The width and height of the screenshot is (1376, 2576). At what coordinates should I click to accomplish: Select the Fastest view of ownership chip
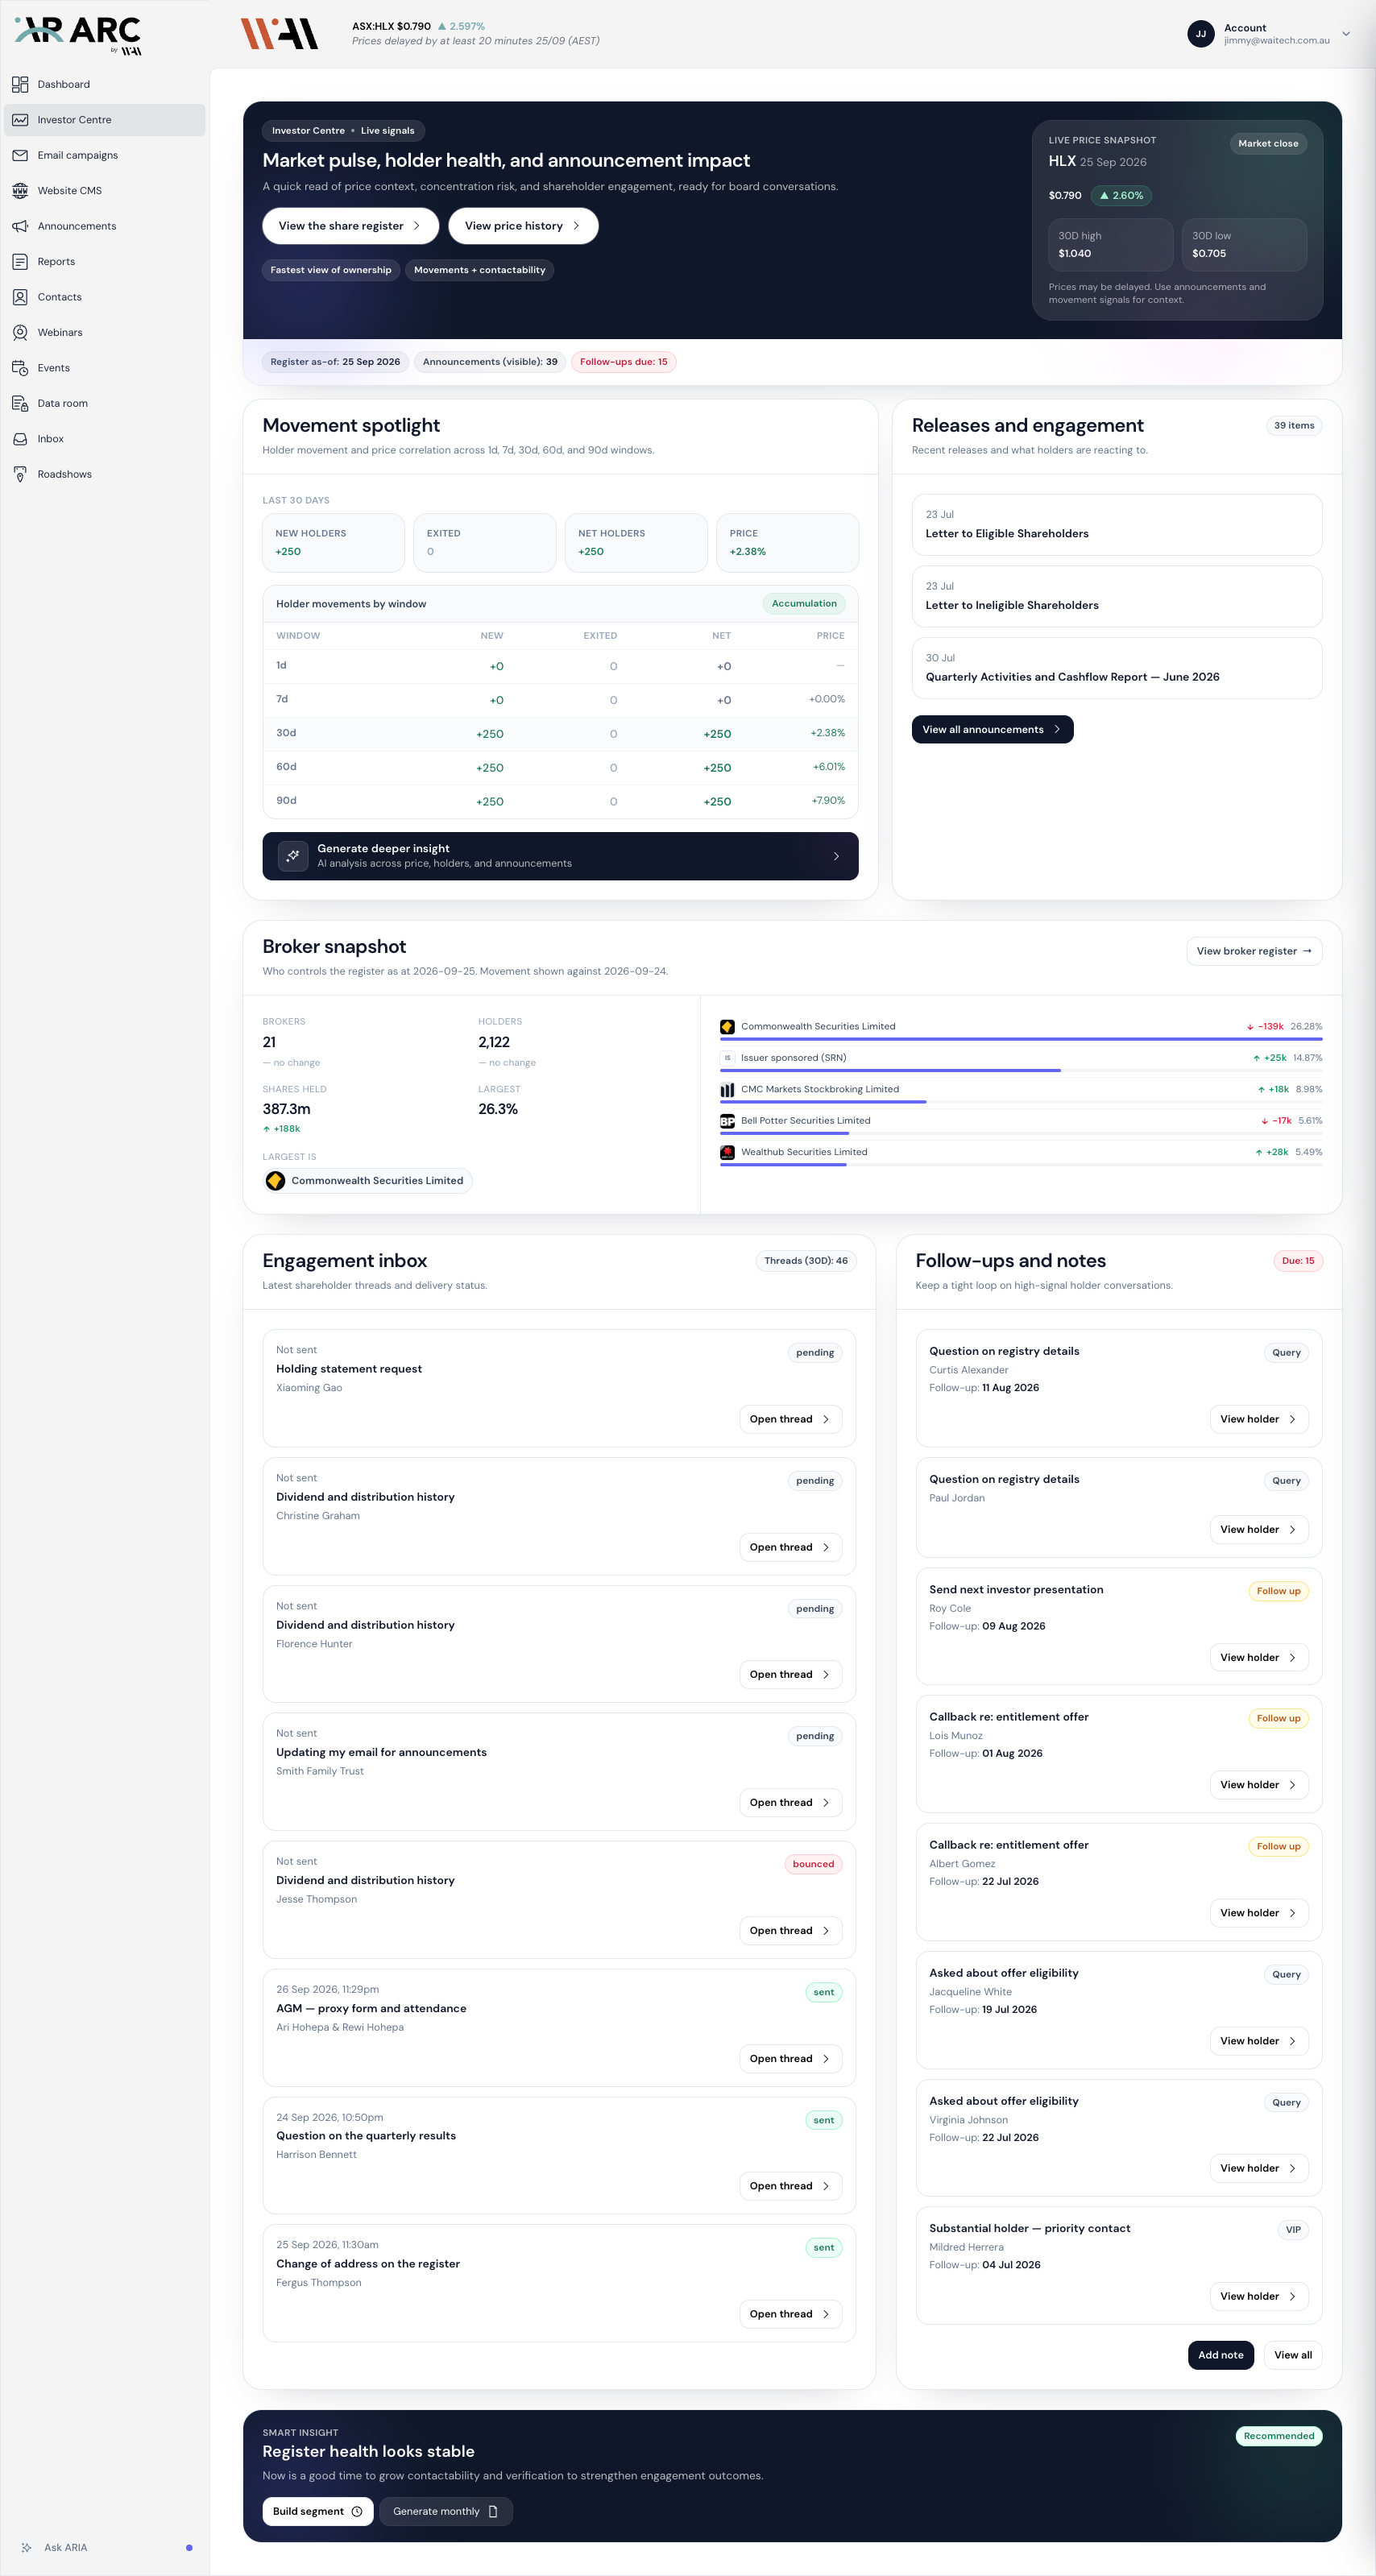331,270
